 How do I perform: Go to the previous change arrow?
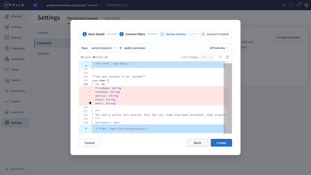pos(204,57)
